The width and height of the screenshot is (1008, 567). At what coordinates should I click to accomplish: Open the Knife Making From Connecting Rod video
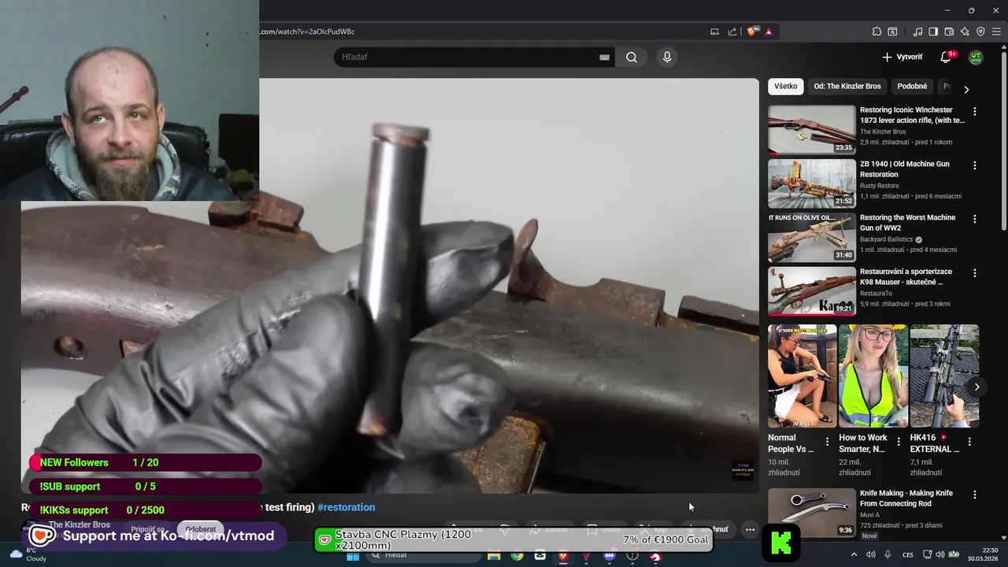tap(811, 513)
